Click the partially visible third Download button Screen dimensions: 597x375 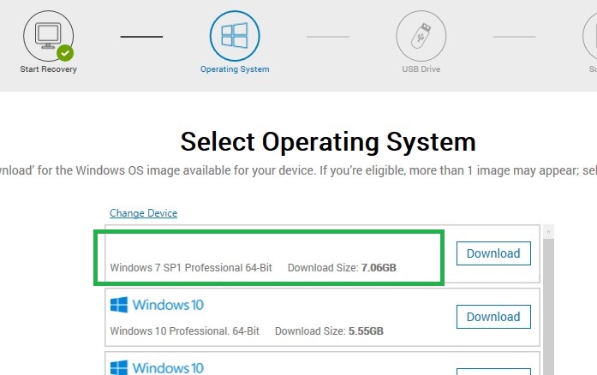[493, 372]
